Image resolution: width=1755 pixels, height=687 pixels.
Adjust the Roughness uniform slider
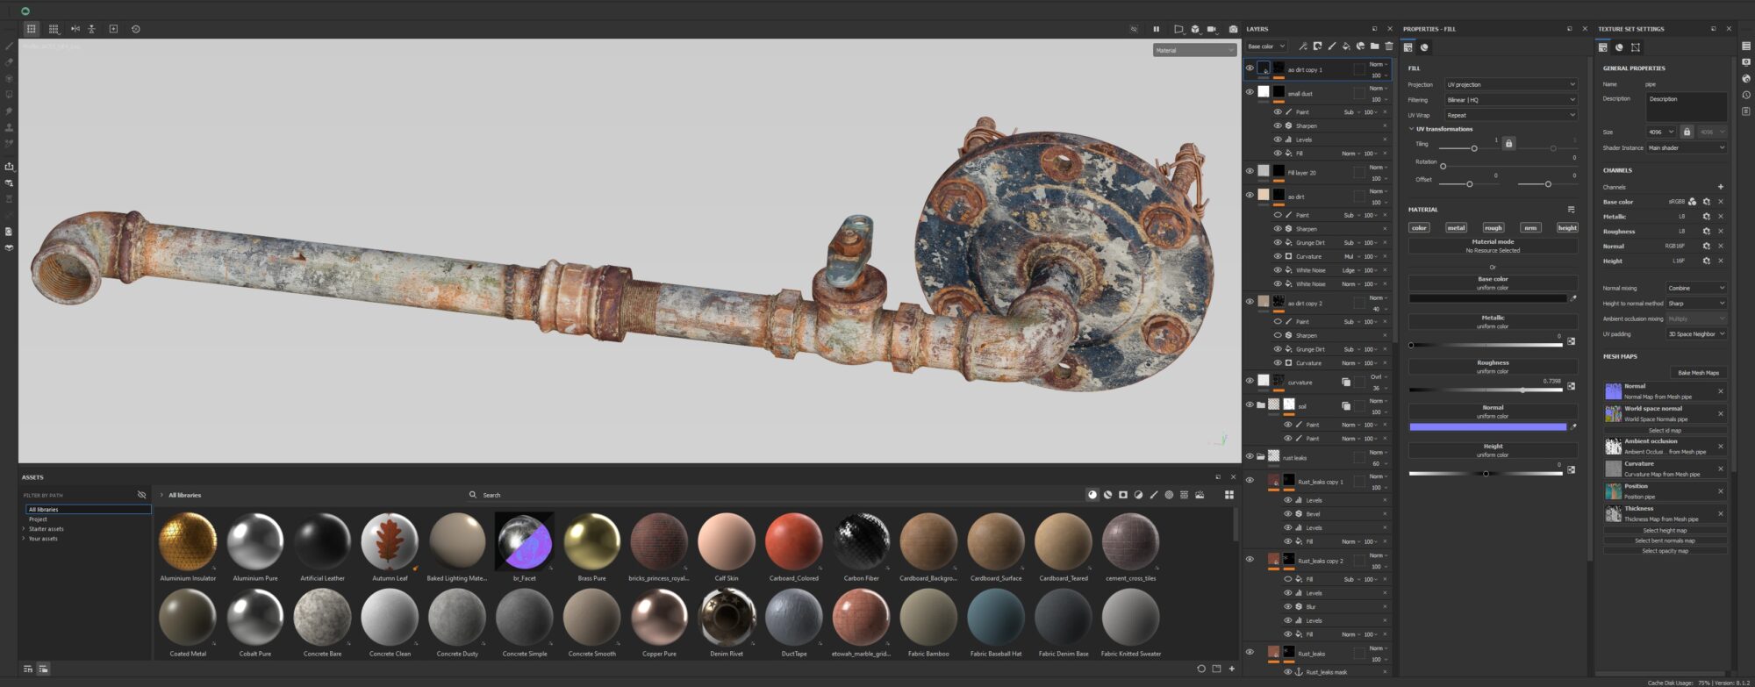tap(1485, 390)
